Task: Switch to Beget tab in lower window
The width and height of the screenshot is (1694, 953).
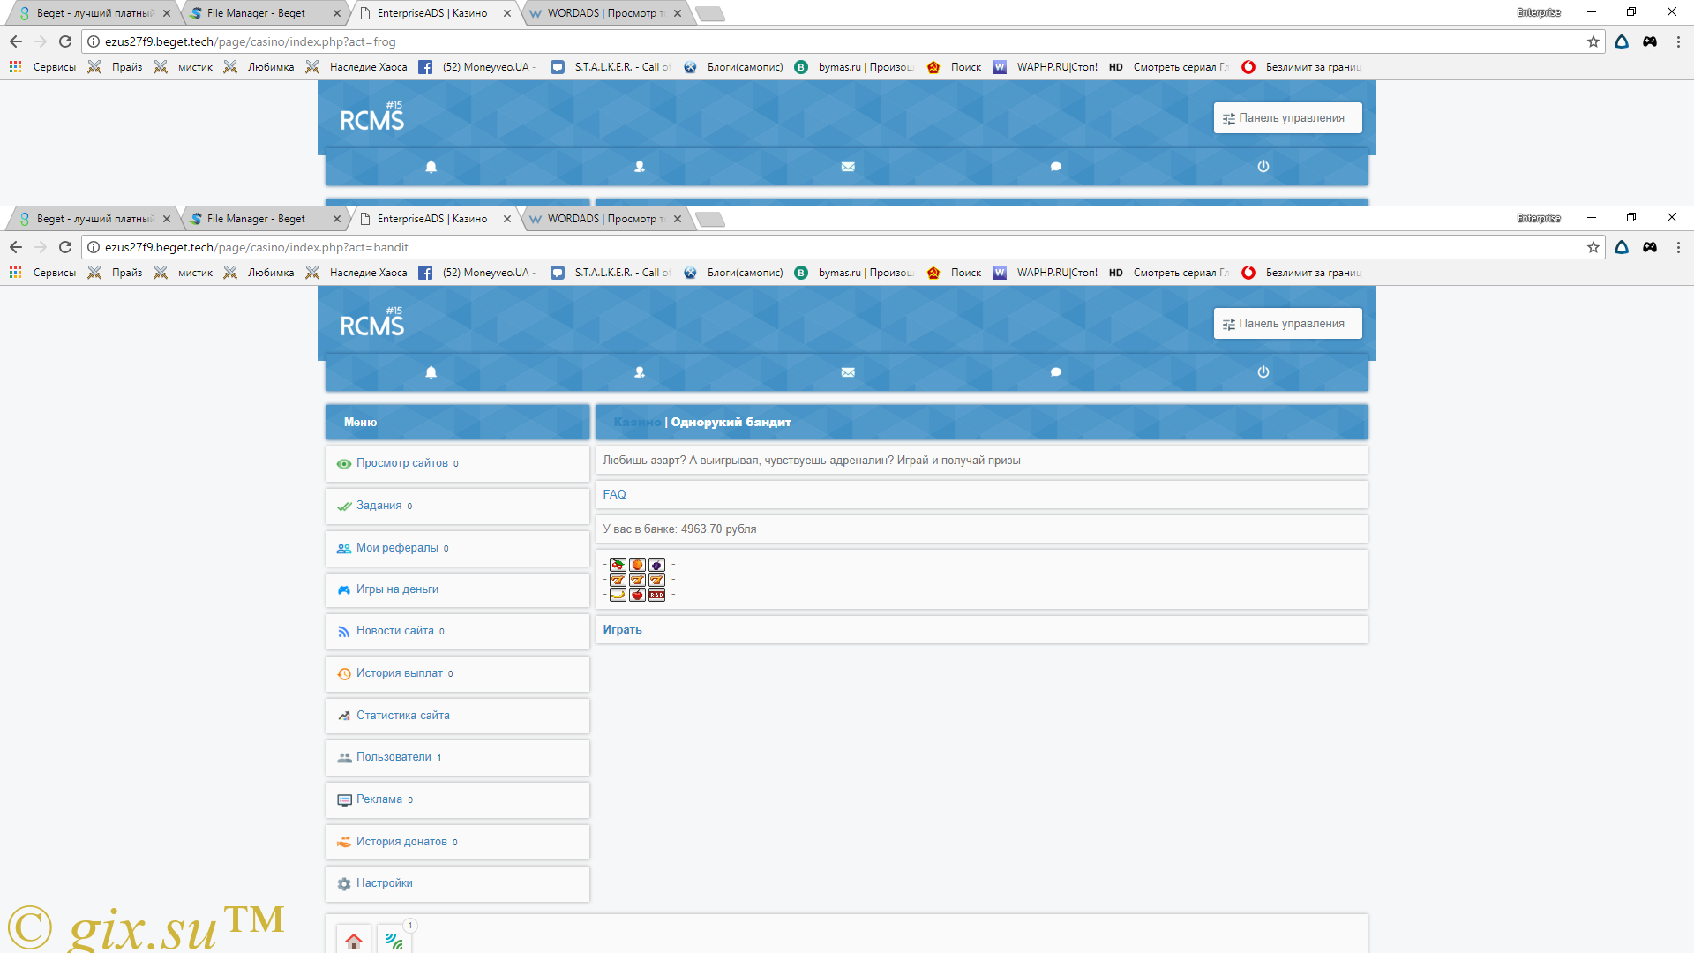Action: [94, 219]
